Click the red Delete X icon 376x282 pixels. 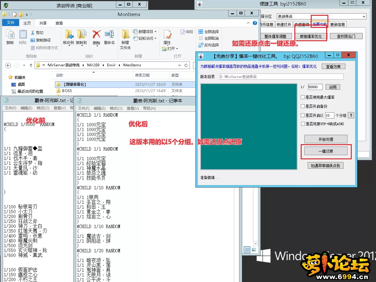click(x=97, y=34)
